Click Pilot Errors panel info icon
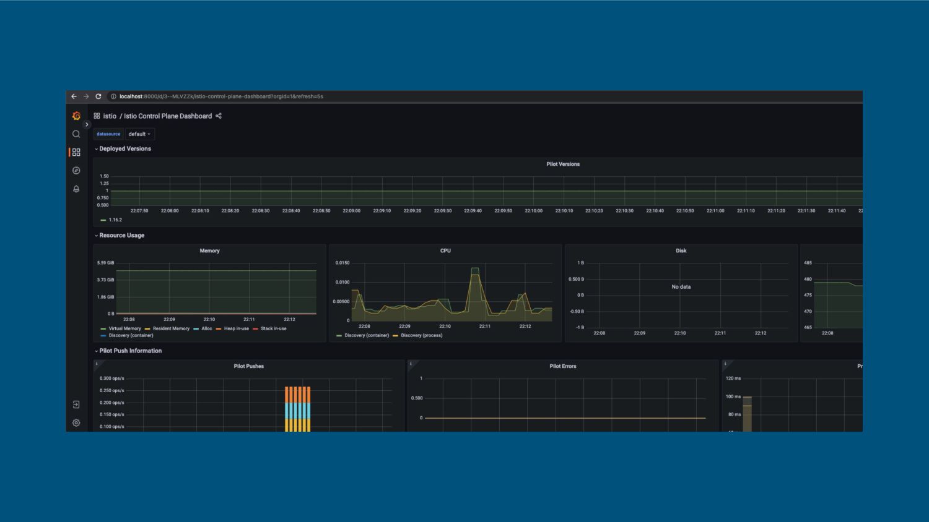 (411, 364)
